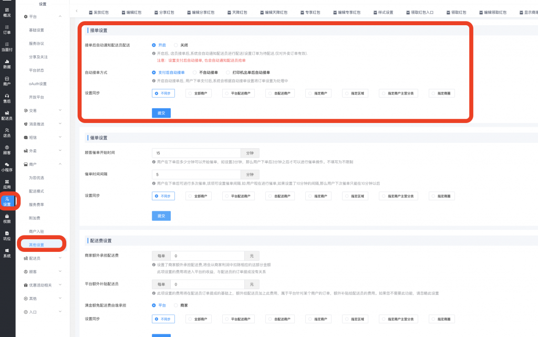Image resolution: width=538 pixels, height=337 pixels.
Task: Click the 售后 headset sidebar icon
Action: pos(7,98)
